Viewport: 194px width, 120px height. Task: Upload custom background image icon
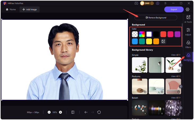[x=163, y=41]
